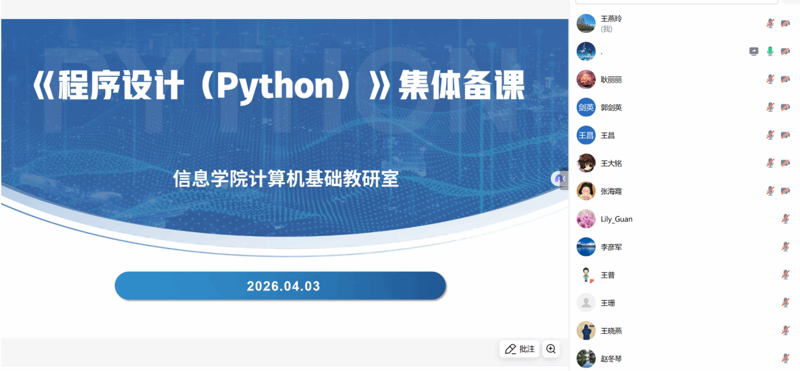This screenshot has height=371, width=800.
Task: Toggle 王燕玲's disabled camera icon
Action: point(785,23)
